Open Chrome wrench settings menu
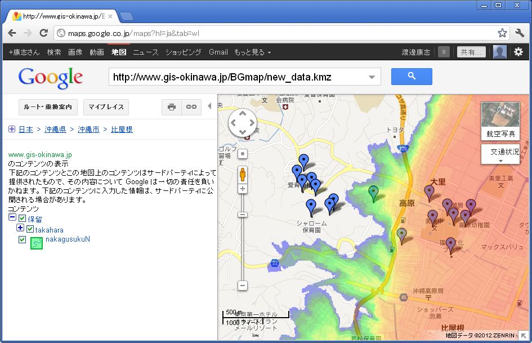 pos(520,33)
